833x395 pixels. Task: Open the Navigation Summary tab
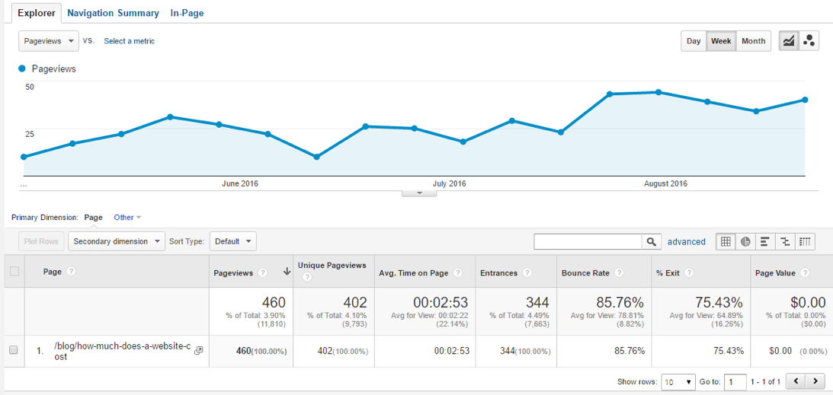pyautogui.click(x=113, y=13)
